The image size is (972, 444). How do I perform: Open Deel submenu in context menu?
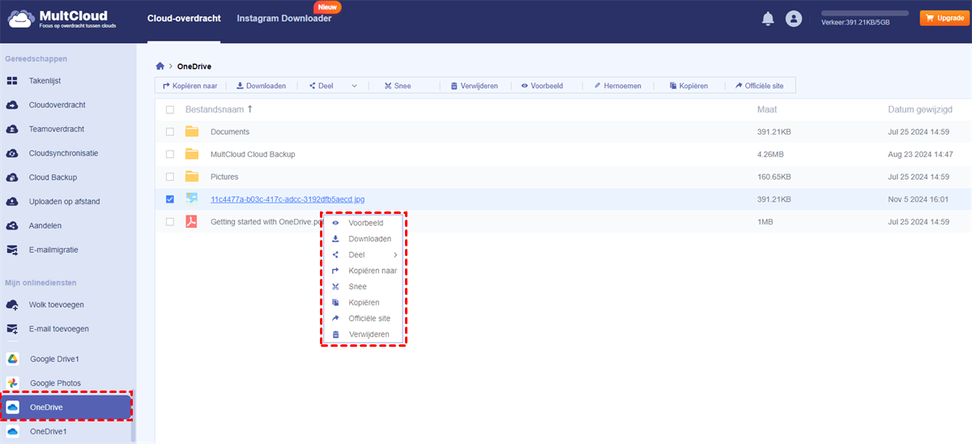click(364, 254)
